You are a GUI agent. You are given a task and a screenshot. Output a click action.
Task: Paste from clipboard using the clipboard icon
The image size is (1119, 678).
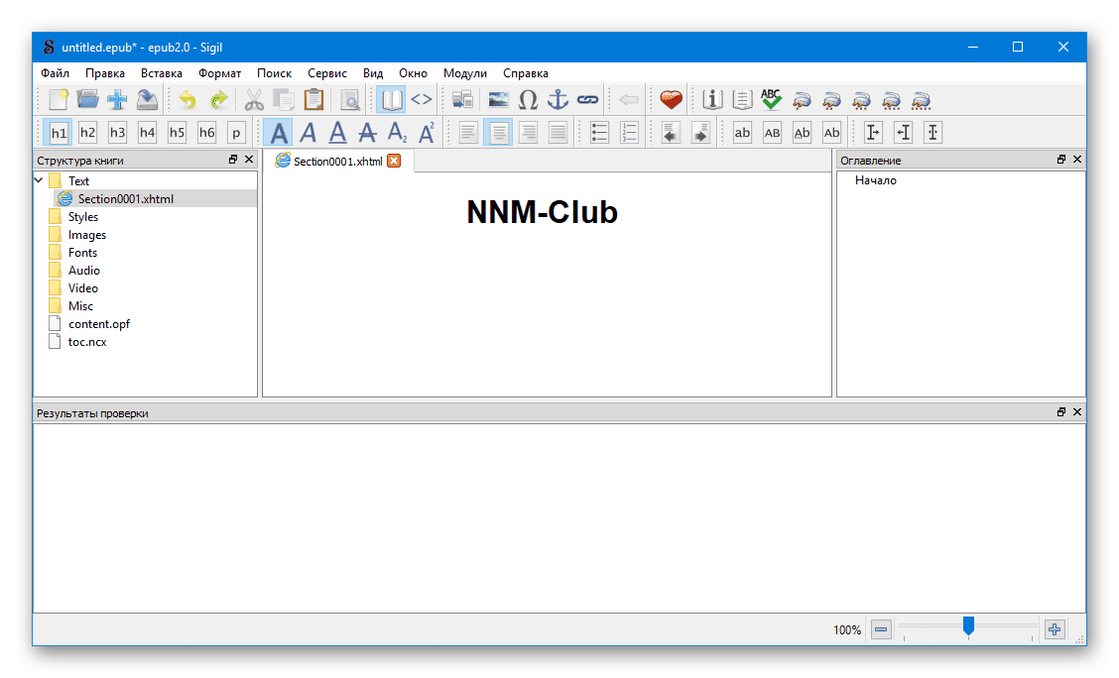314,100
